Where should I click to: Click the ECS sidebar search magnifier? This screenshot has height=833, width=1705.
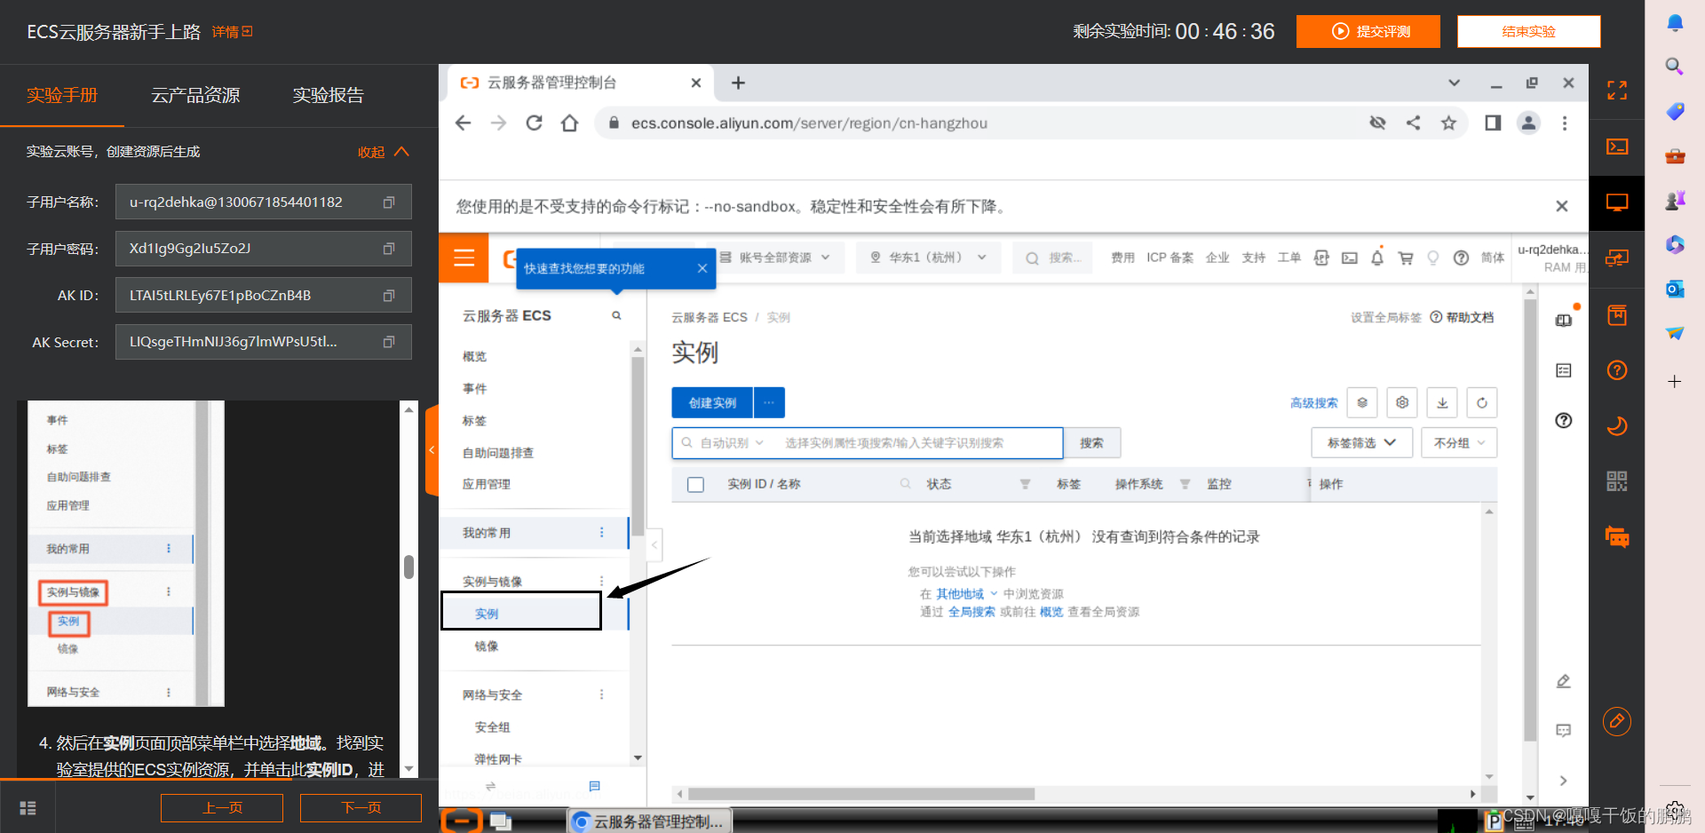(616, 315)
